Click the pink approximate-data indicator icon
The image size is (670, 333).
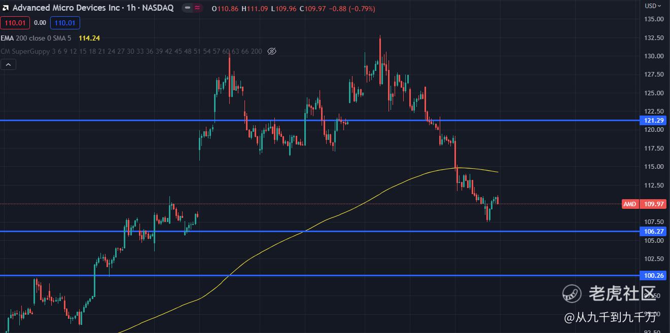coord(197,8)
